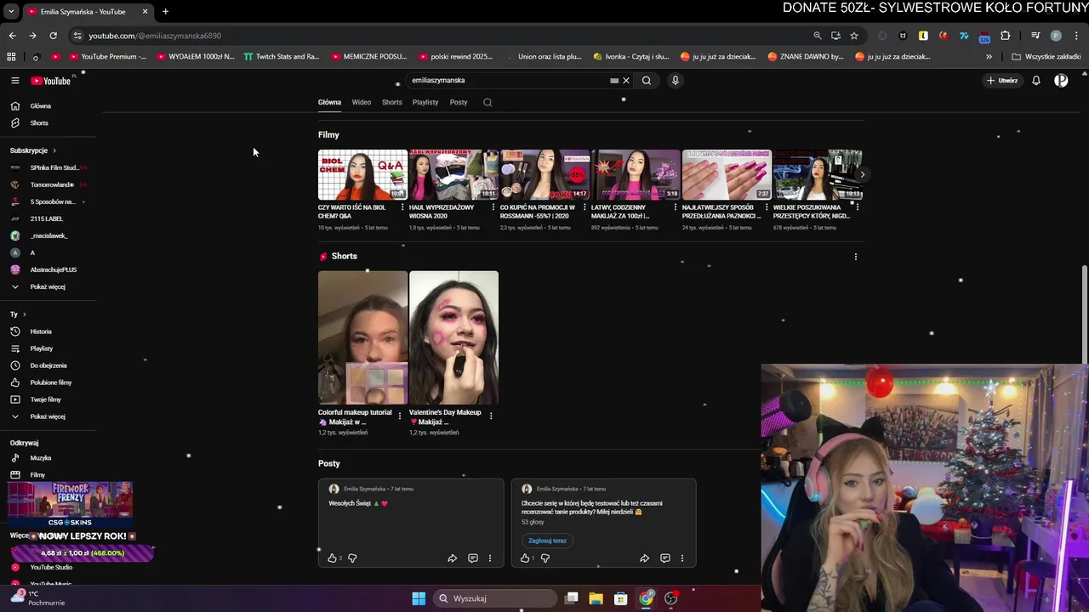Open options for the Shorts section

(x=855, y=257)
